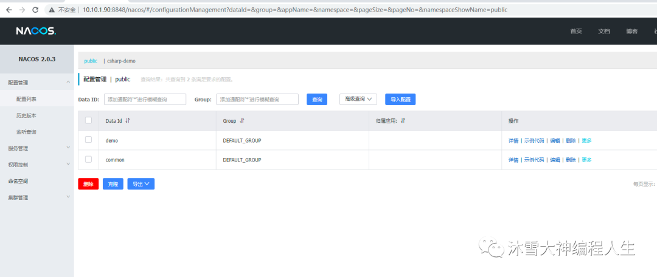657x277 pixels.
Task: Open the 导出 dropdown button
Action: [141, 184]
